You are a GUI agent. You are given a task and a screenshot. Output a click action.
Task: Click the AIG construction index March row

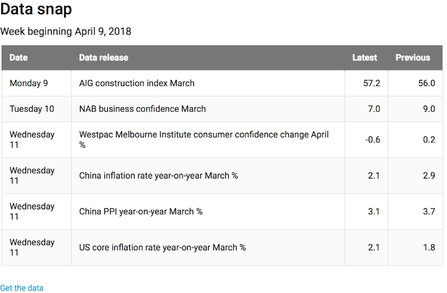click(x=137, y=84)
